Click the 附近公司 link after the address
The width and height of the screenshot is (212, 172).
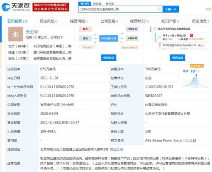pos(116,149)
